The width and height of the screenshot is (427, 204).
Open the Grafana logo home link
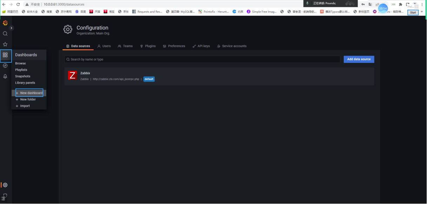(5, 23)
